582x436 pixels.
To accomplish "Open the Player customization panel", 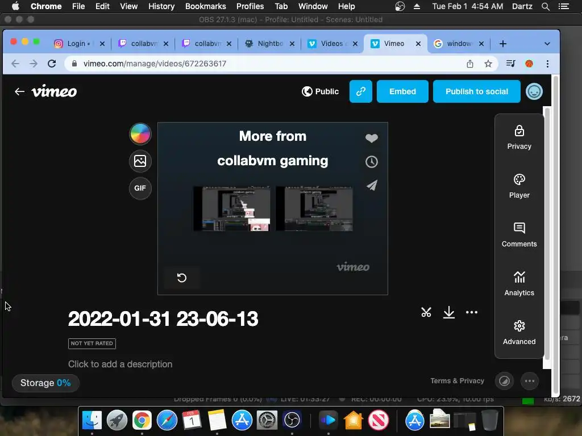I will click(519, 186).
